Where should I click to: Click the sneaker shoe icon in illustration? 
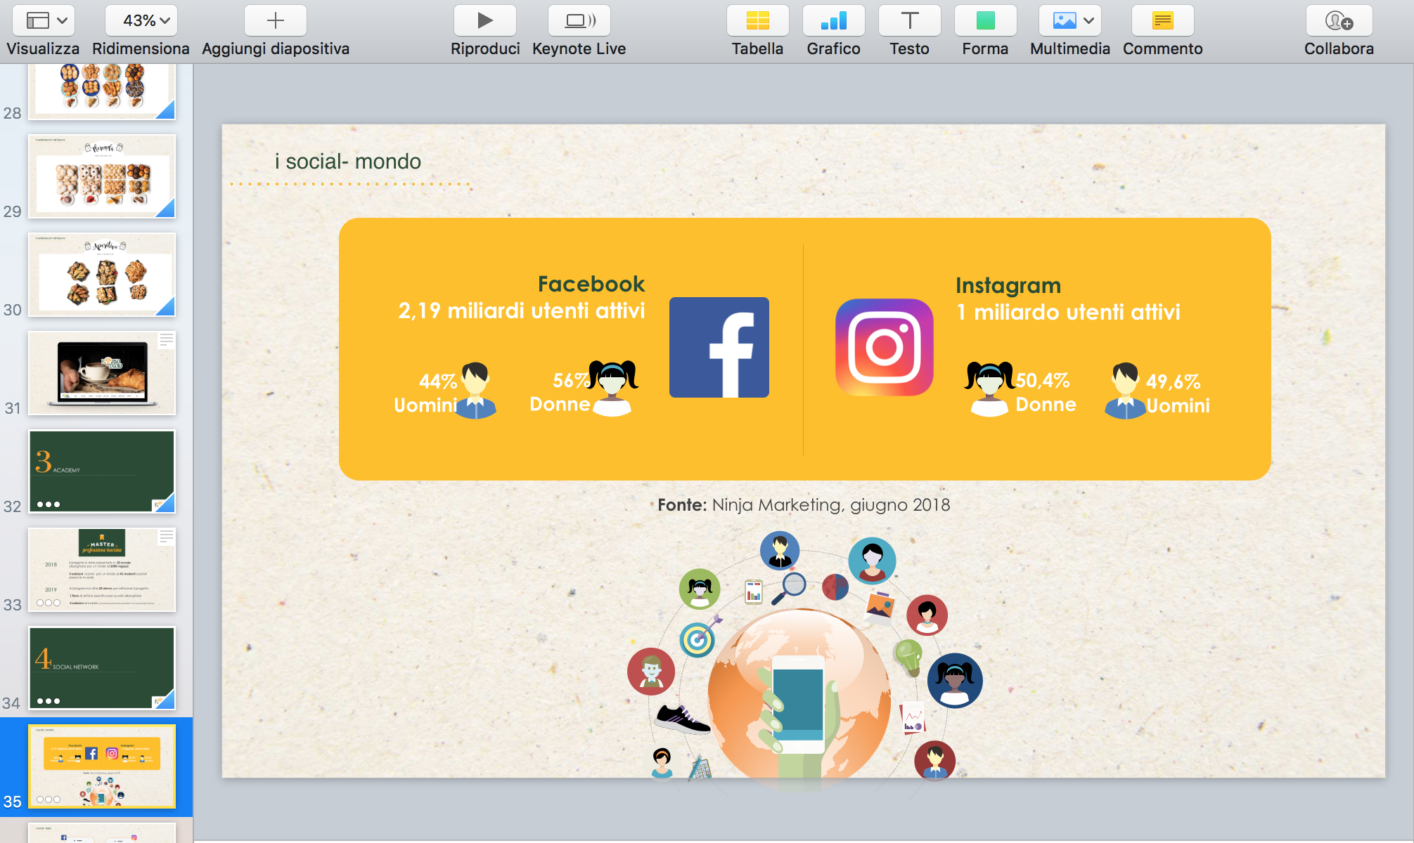tap(682, 719)
